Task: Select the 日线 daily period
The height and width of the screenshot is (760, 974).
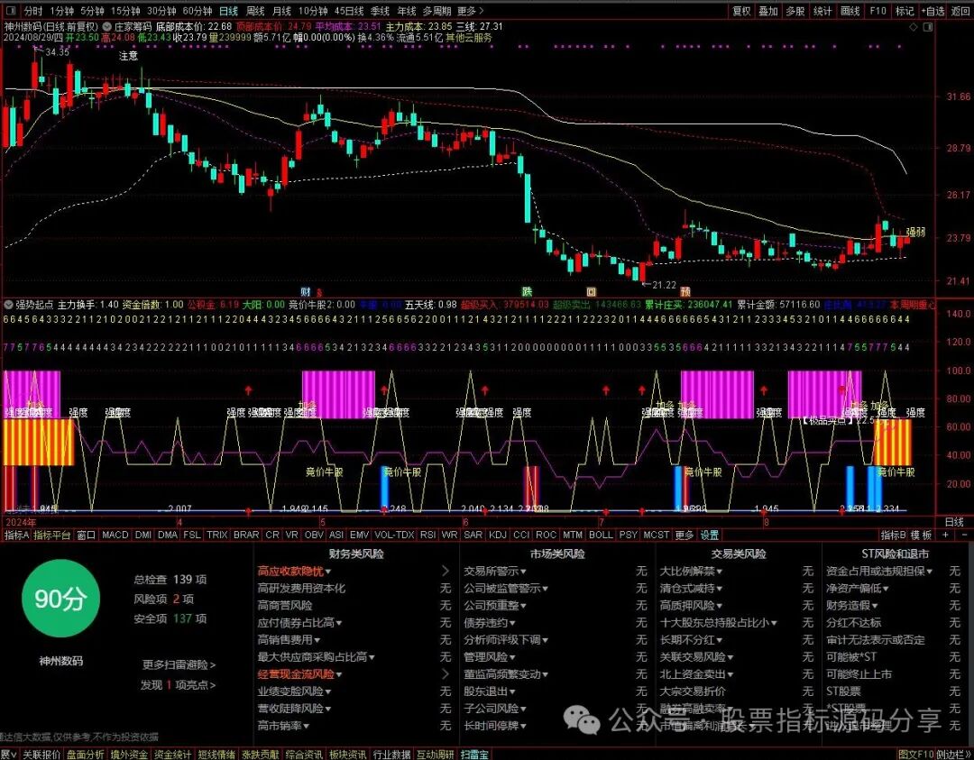Action: 228,11
